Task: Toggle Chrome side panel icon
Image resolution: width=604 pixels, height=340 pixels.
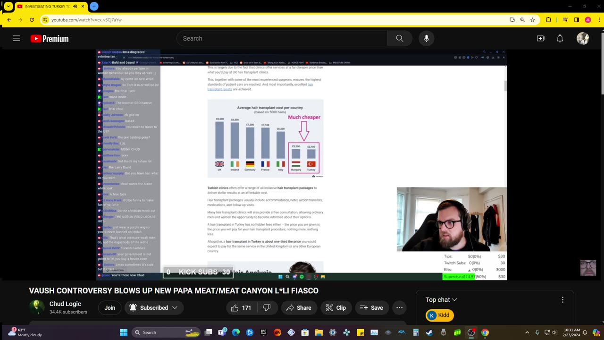Action: click(x=577, y=20)
